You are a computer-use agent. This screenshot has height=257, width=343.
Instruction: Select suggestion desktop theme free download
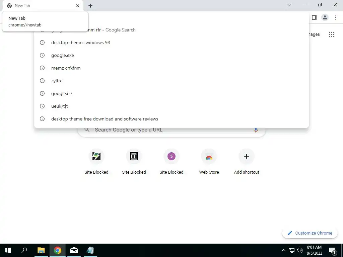pyautogui.click(x=171, y=119)
